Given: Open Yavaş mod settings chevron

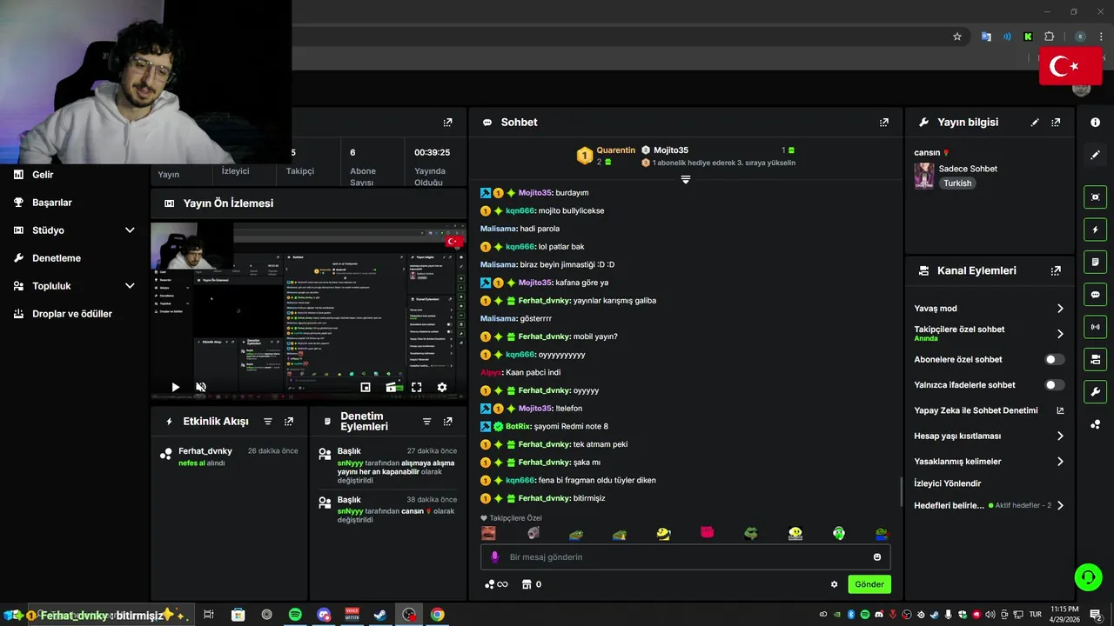Looking at the screenshot, I should pos(1060,309).
